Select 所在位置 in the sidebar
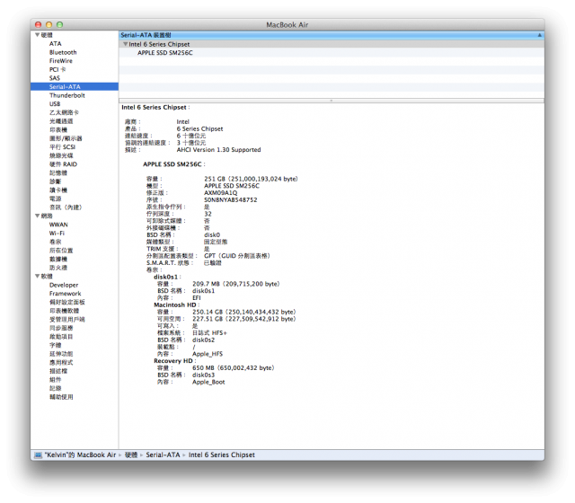Image resolution: width=575 pixels, height=503 pixels. (61, 251)
